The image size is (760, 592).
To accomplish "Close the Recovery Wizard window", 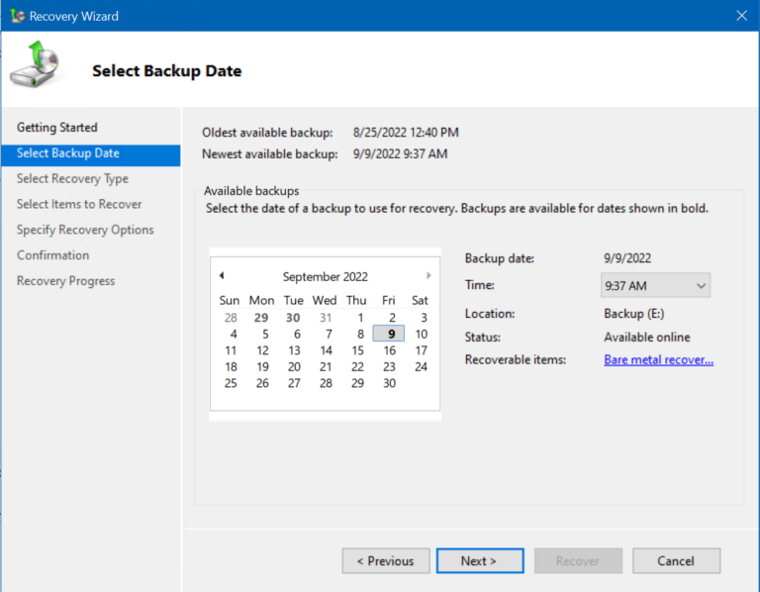I will click(x=741, y=16).
